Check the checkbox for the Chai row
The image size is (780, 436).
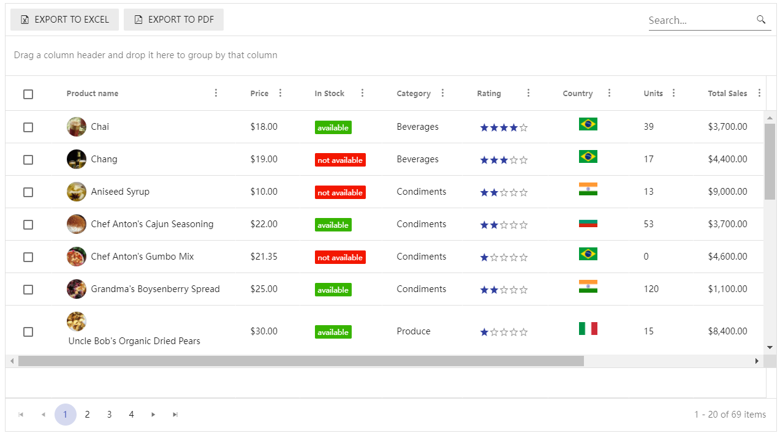click(x=28, y=127)
